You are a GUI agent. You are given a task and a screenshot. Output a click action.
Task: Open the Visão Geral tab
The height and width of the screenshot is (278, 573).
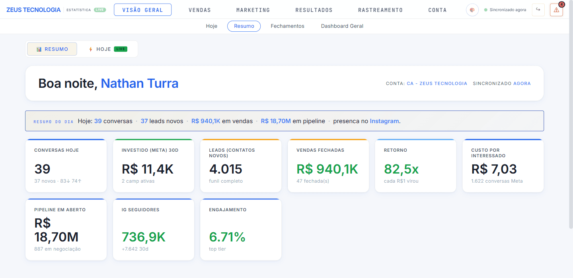(142, 10)
